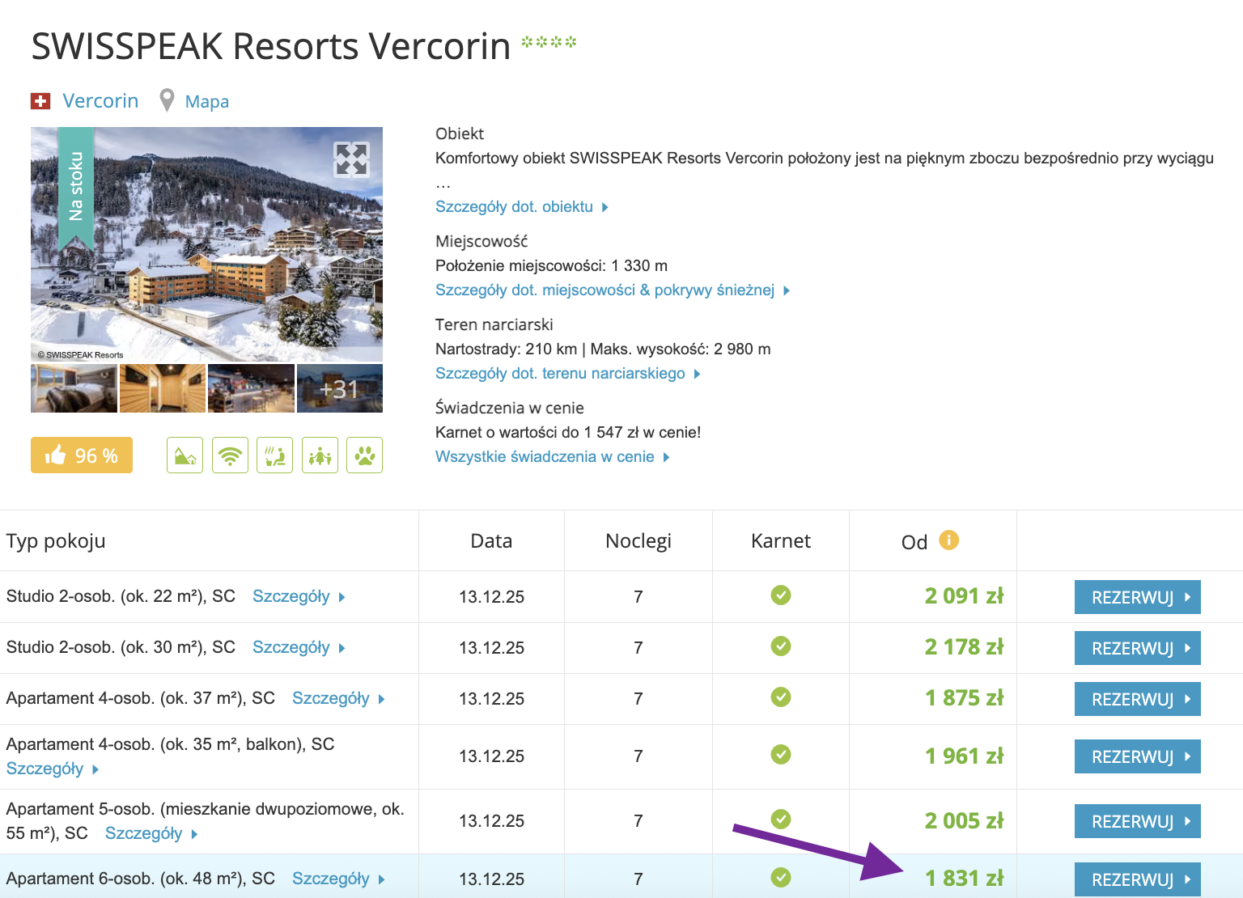1243x898 pixels.
Task: Click REZERWUJ for the 2 091 zł studio
Action: (x=1138, y=597)
